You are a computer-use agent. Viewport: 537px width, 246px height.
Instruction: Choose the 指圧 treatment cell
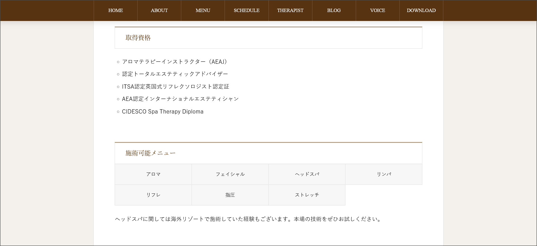tap(230, 195)
